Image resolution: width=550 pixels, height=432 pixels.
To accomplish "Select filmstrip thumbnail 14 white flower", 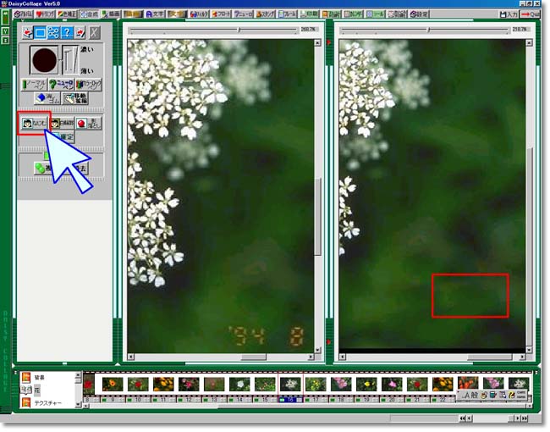I will [x=239, y=385].
